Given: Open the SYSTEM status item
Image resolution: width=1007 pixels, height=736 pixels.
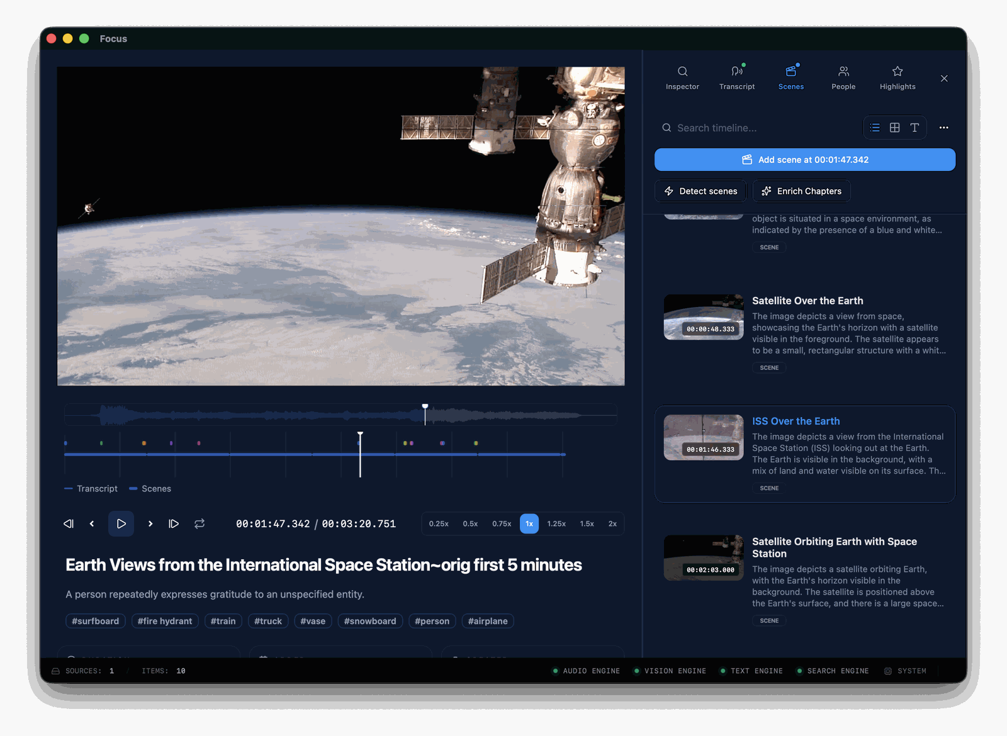Looking at the screenshot, I should pos(905,671).
